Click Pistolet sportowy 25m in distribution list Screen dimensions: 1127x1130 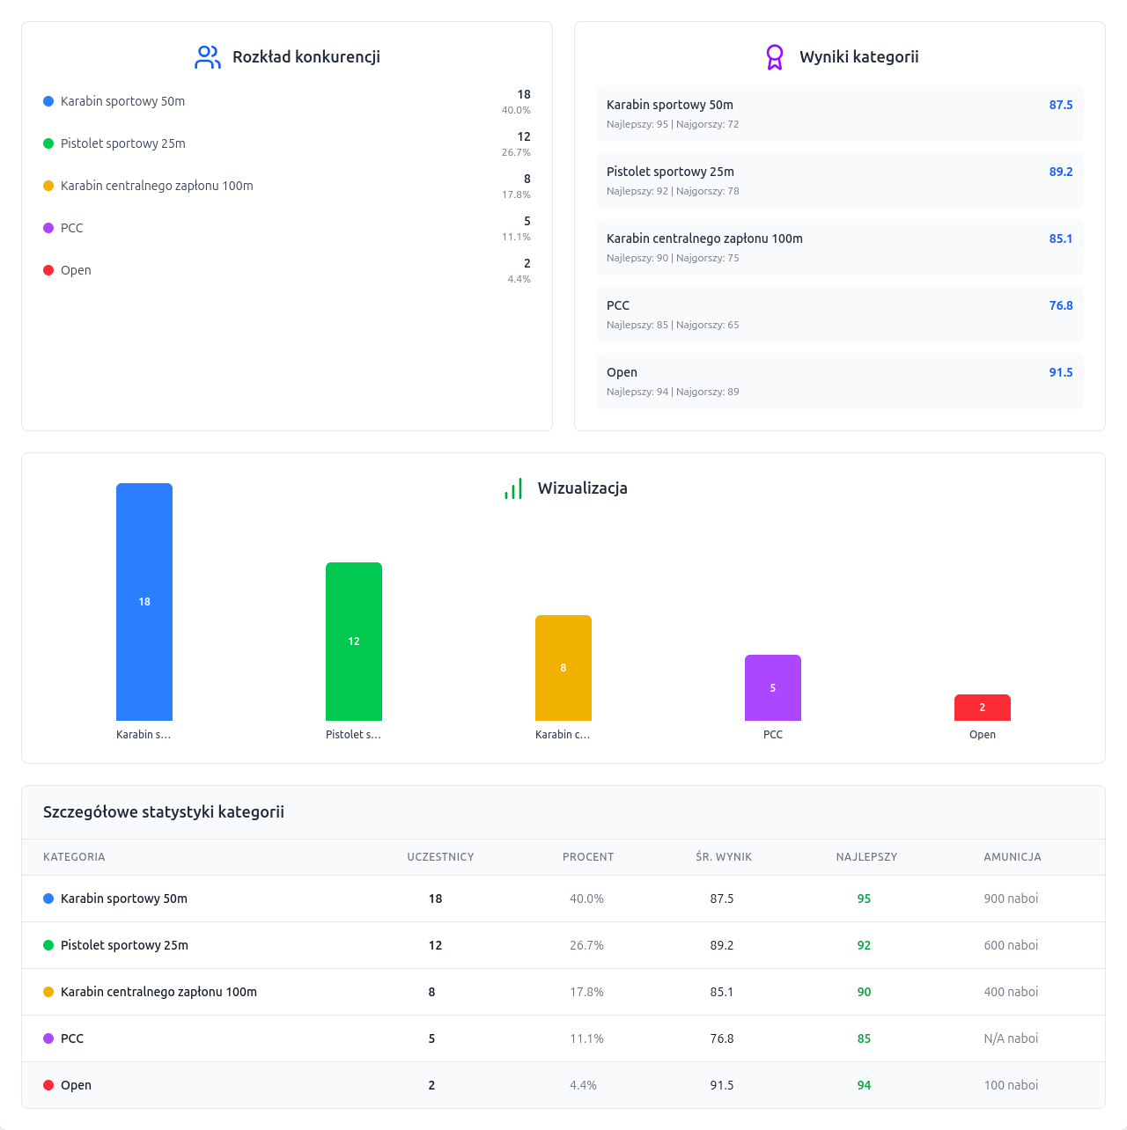[x=123, y=143]
